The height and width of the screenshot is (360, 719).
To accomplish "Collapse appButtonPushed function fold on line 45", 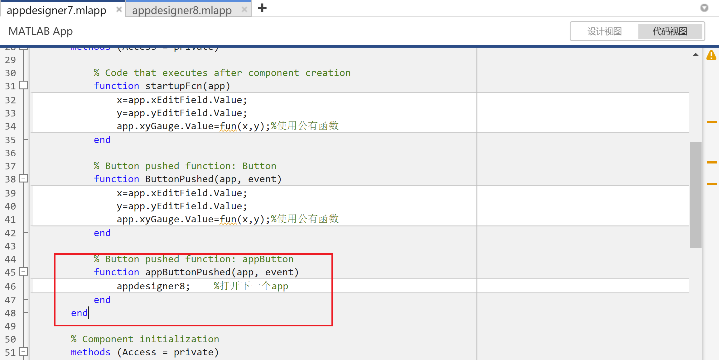I will 23,272.
